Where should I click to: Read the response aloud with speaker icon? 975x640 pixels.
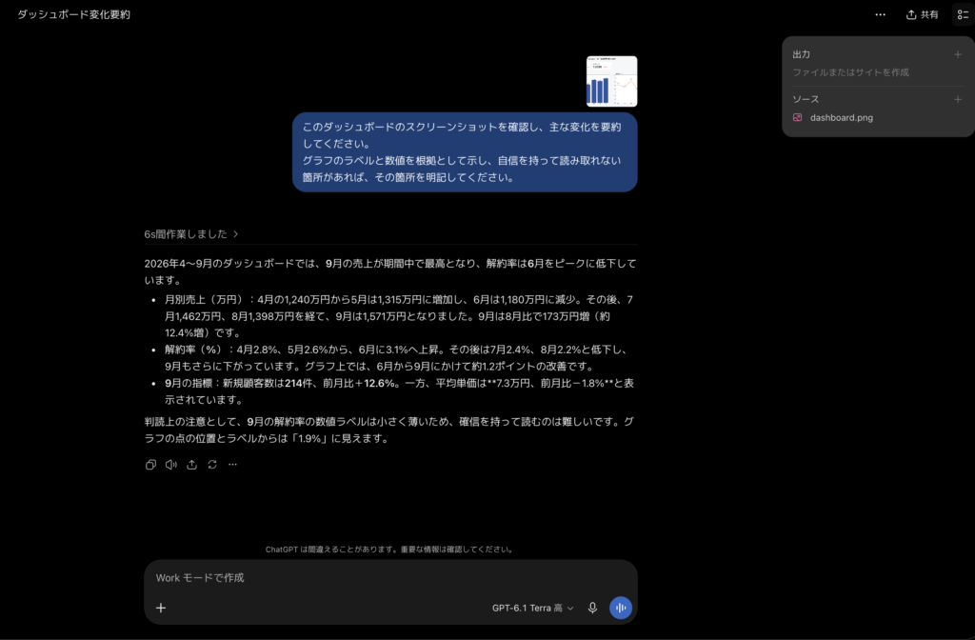171,465
